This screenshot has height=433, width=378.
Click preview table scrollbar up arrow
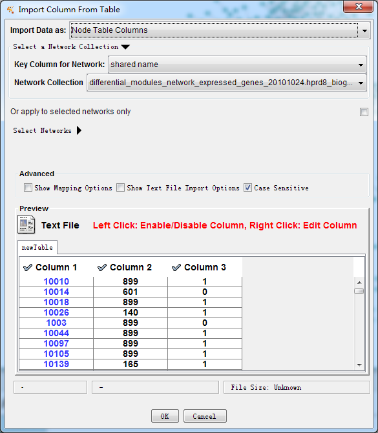click(359, 283)
